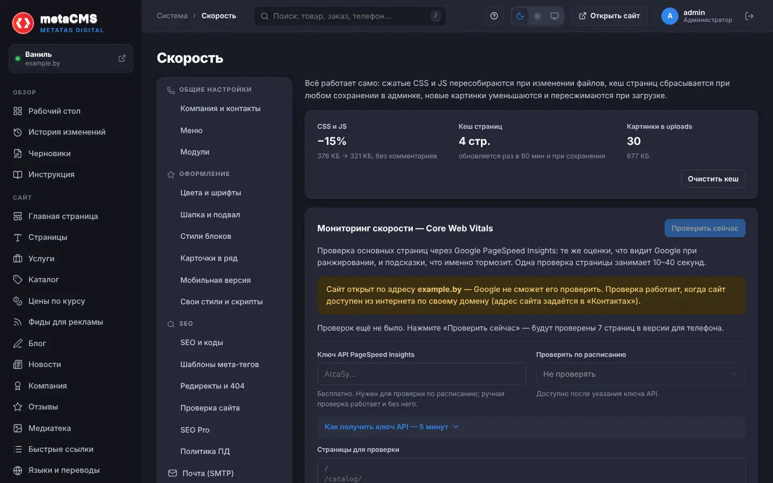Viewport: 773px width, 483px height.
Task: Open Мобильная версия settings
Action: pyautogui.click(x=215, y=280)
